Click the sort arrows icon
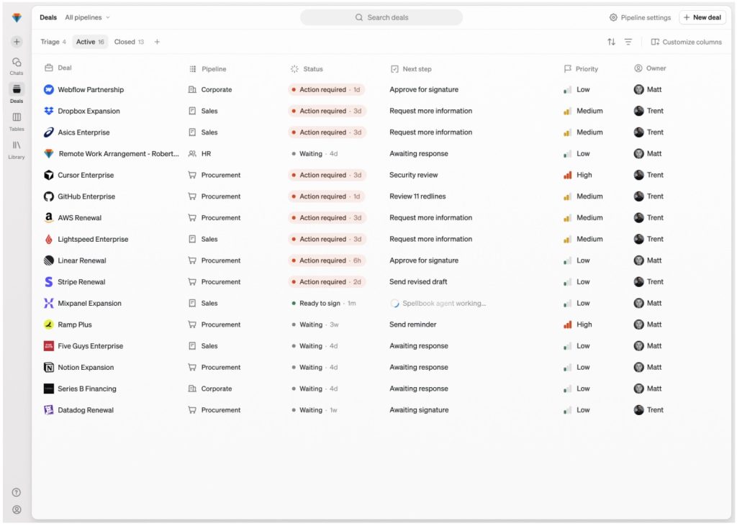 point(611,42)
